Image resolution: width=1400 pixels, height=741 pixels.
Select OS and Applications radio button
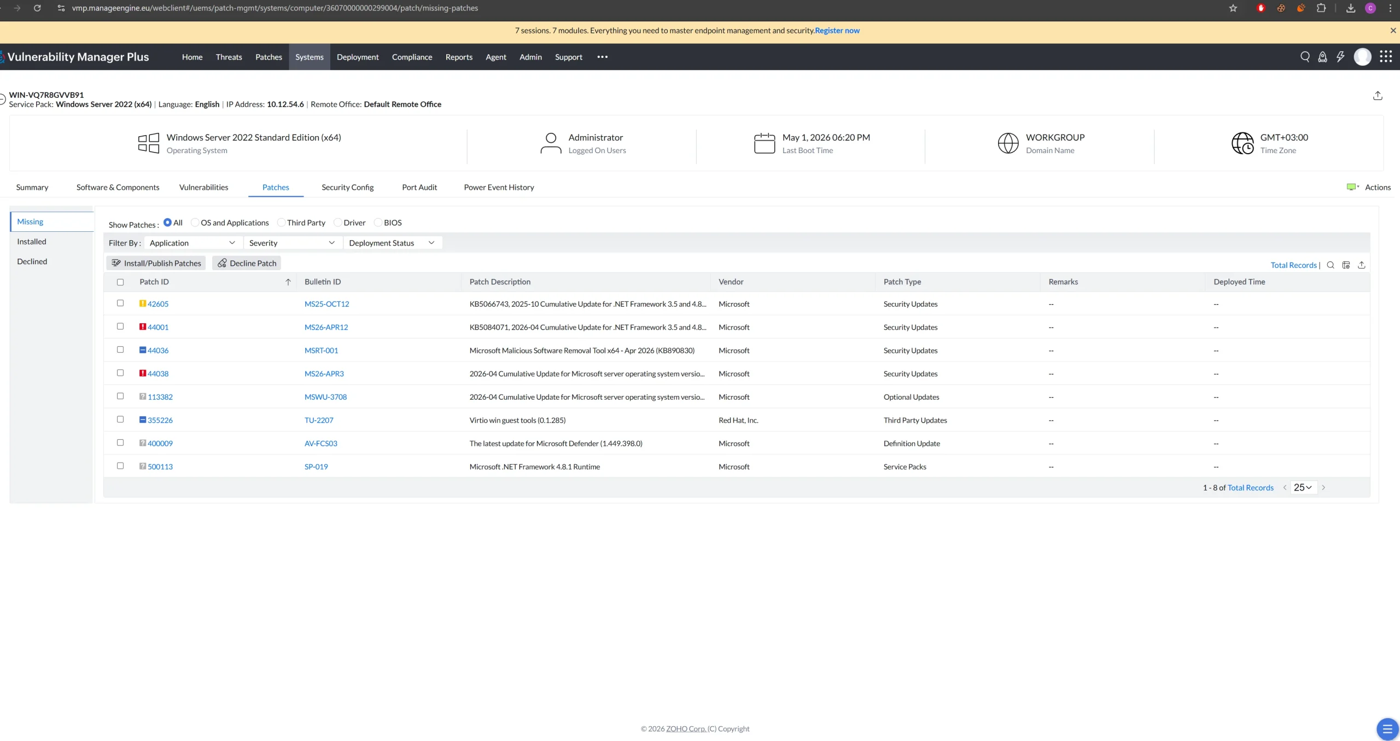point(195,223)
